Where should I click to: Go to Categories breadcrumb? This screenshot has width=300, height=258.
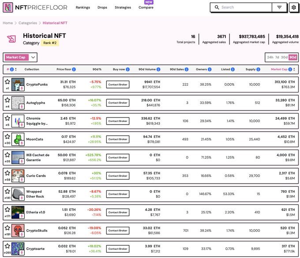click(x=28, y=23)
